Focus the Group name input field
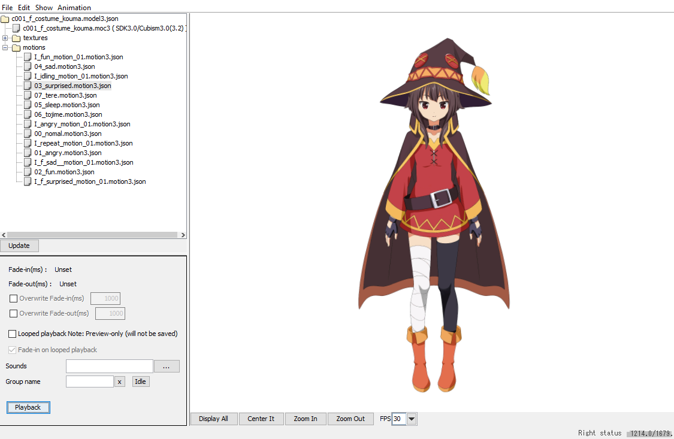 (90, 382)
